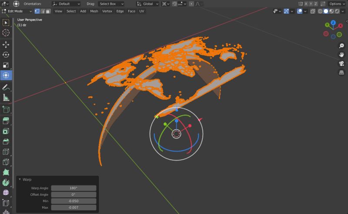Image resolution: width=348 pixels, height=214 pixels.
Task: Activate the Spin tool
Action: (x=6, y=182)
